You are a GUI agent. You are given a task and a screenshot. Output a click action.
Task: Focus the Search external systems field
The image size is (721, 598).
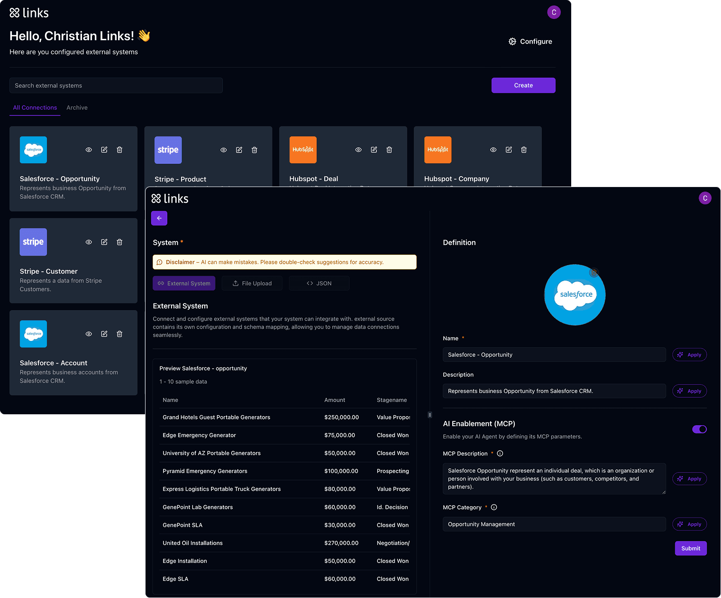pos(116,86)
